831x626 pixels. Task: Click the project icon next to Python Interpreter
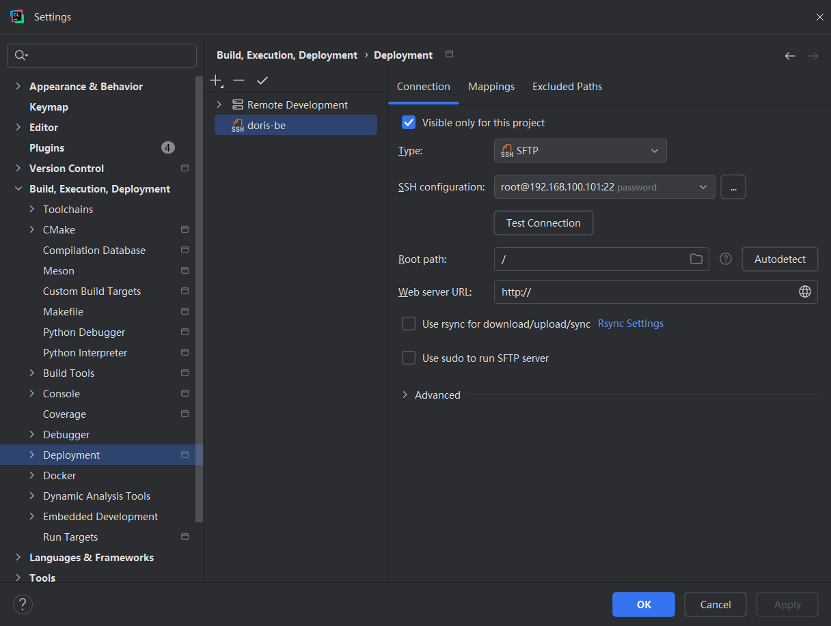coord(185,352)
